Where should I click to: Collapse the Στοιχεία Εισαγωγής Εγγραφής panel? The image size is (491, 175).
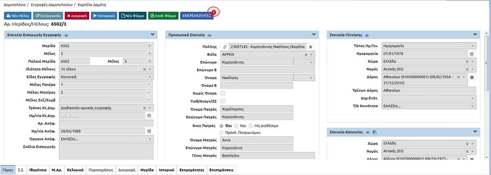point(152,34)
